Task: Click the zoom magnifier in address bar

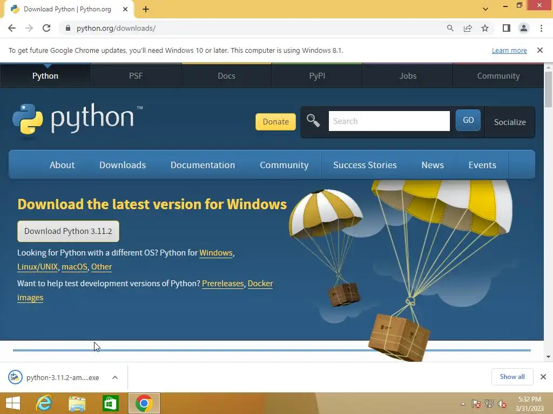Action: 450,28
